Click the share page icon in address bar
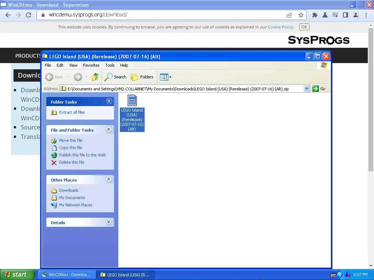Image resolution: width=374 pixels, height=280 pixels. click(x=289, y=15)
